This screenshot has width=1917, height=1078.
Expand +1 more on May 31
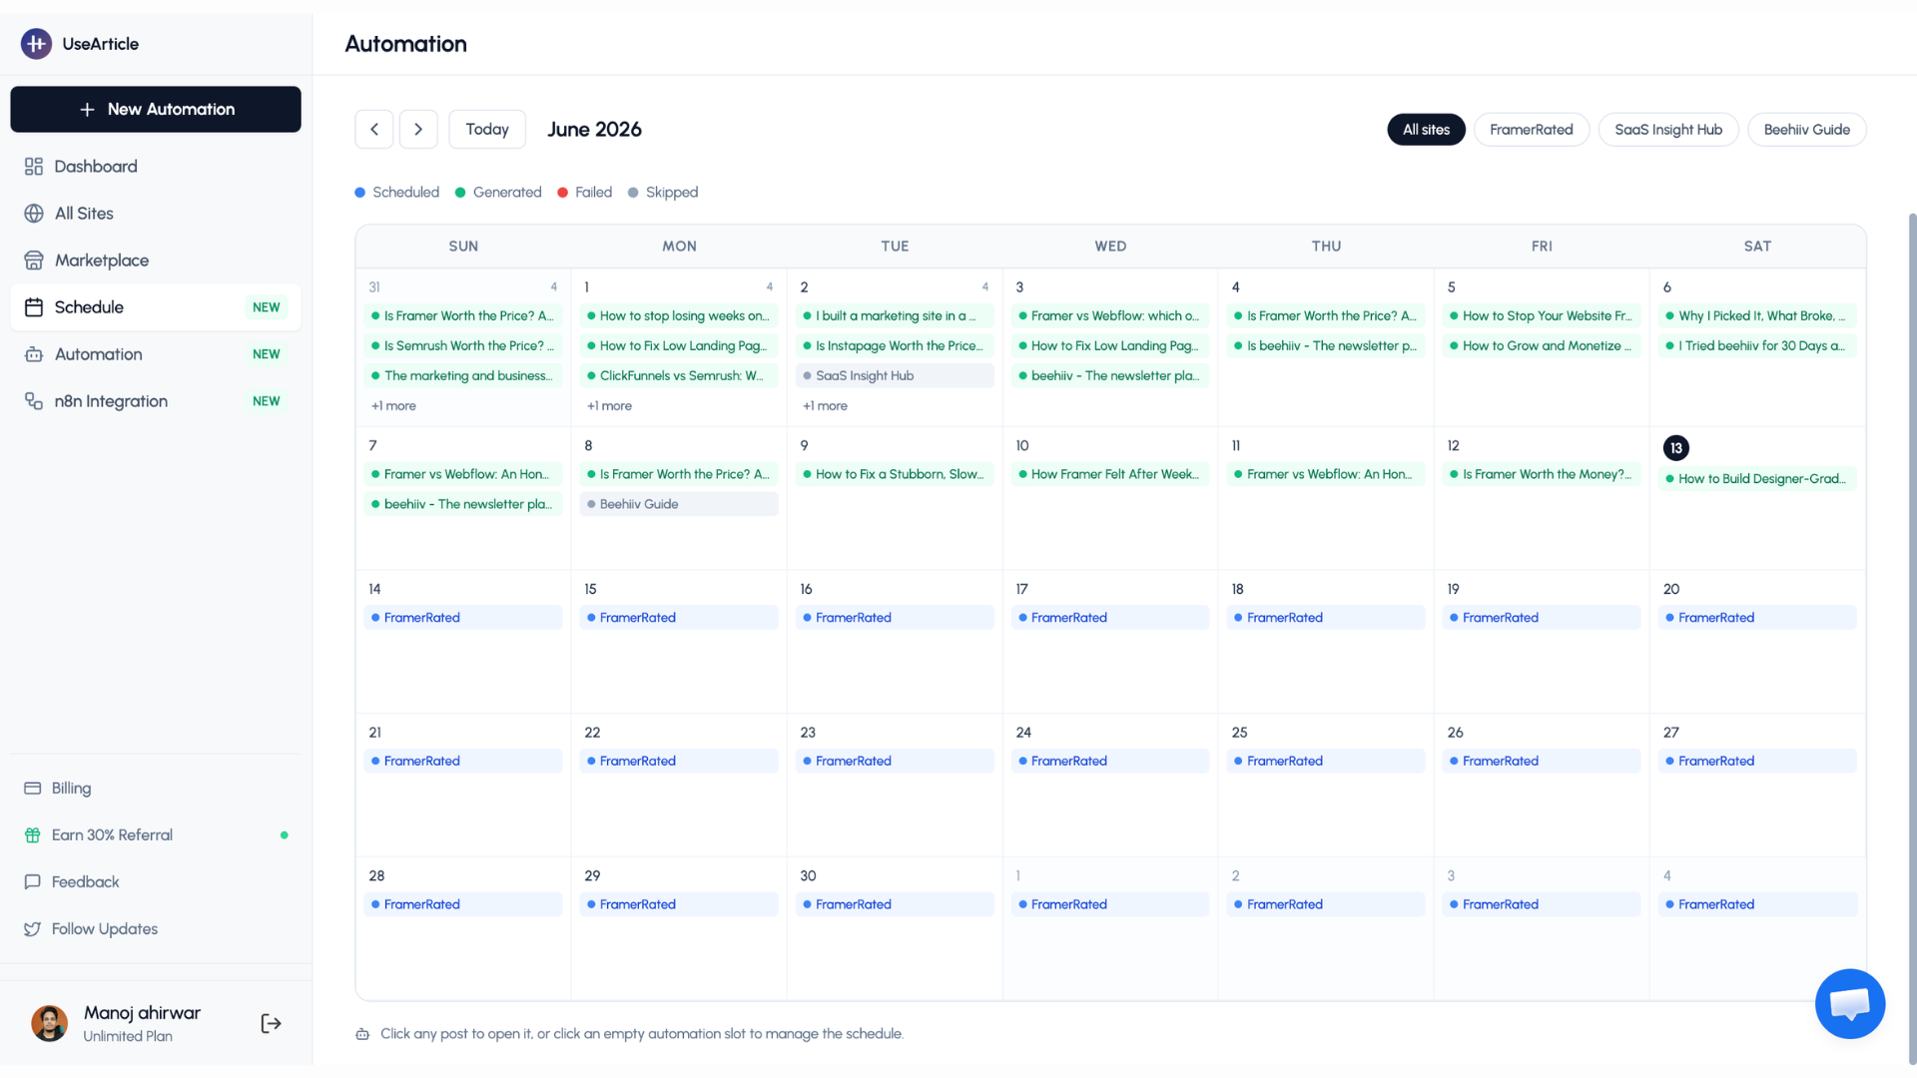(393, 406)
